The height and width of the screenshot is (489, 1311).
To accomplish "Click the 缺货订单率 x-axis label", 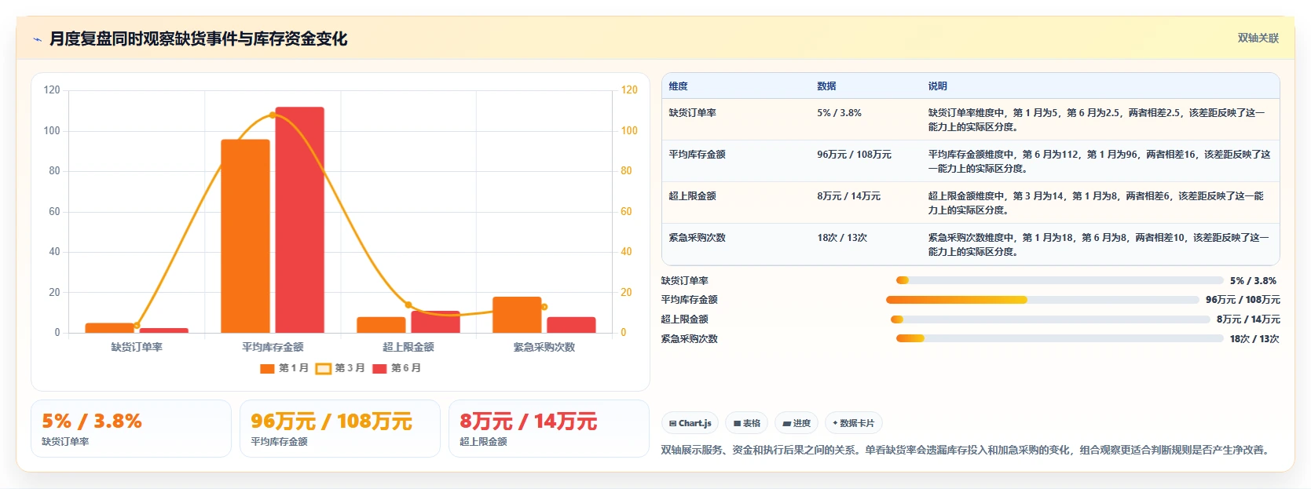I will click(x=137, y=347).
